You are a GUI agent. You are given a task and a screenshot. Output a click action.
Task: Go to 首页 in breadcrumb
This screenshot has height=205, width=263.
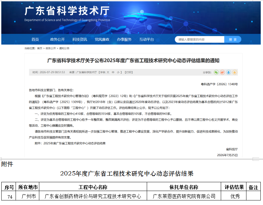(x=40, y=48)
